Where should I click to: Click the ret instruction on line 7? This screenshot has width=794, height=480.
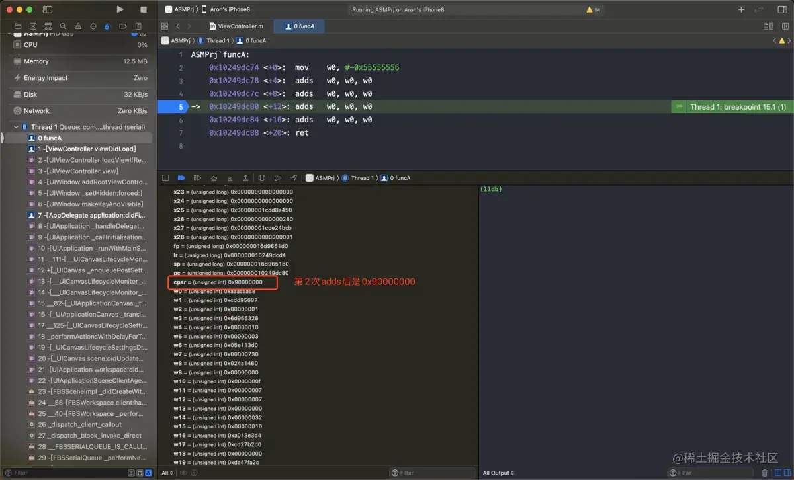point(301,133)
